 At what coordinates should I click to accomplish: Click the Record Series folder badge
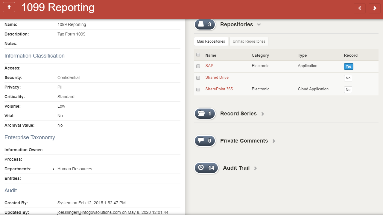[205, 114]
